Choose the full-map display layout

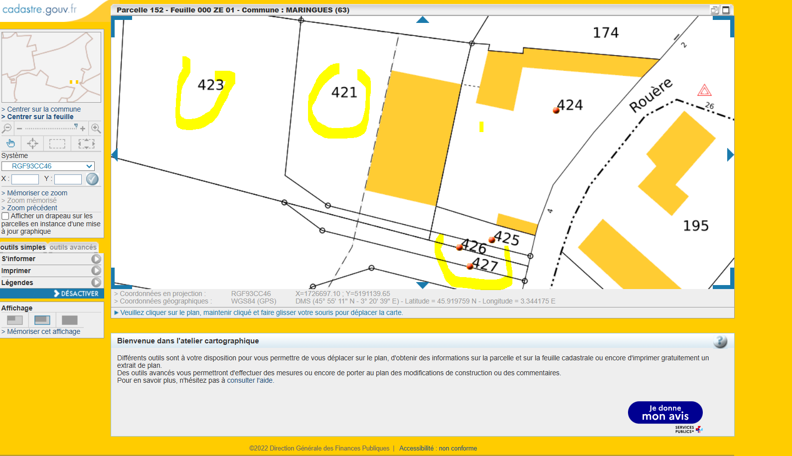[69, 320]
